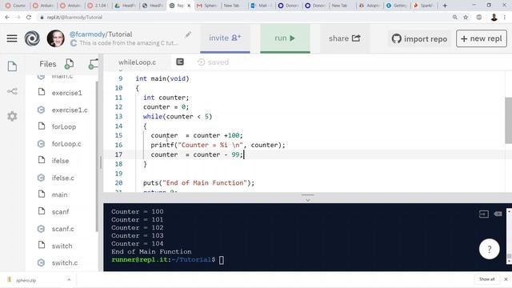Click the console open-in-pane icon
Viewport: 512px width, 288px height.
(483, 214)
